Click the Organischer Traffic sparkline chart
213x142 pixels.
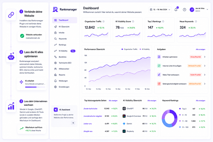coord(96,35)
